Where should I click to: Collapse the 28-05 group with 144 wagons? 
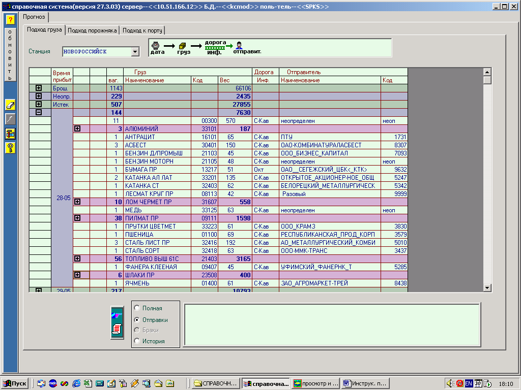coord(39,112)
